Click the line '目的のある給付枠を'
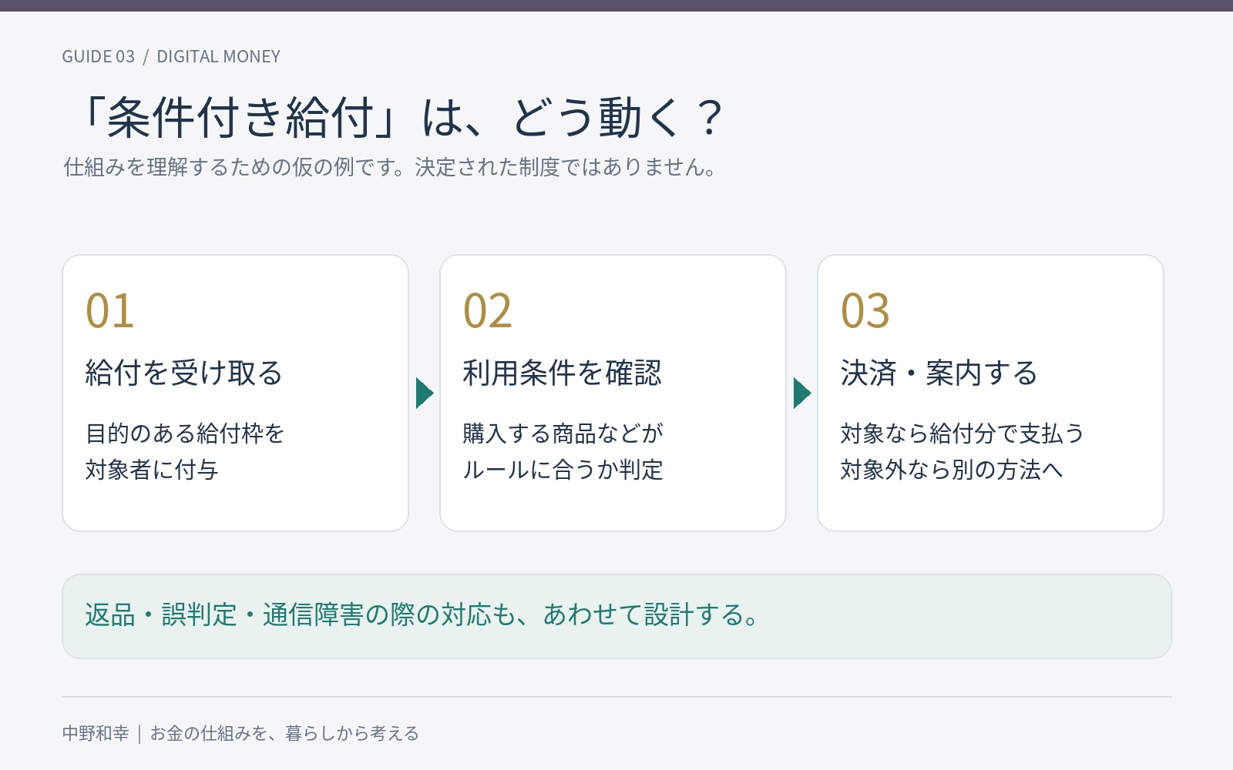The image size is (1233, 770). (185, 434)
